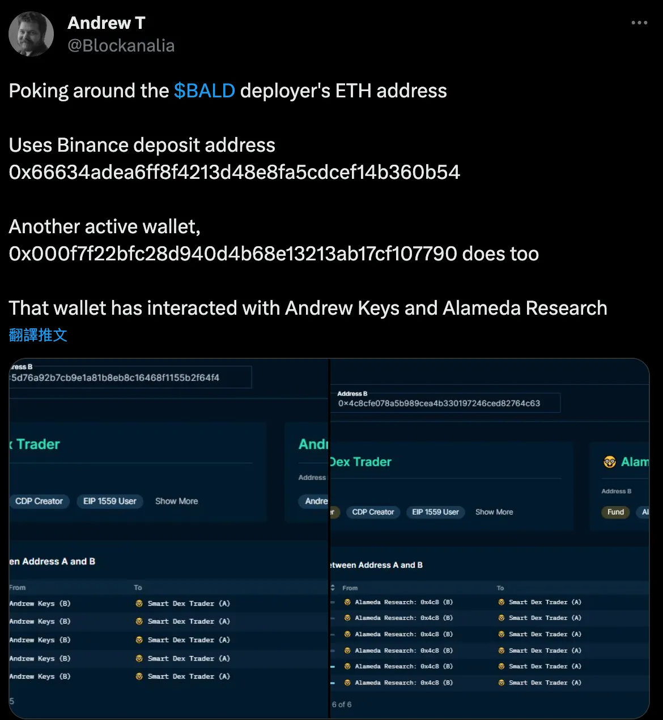Image resolution: width=663 pixels, height=720 pixels.
Task: Click the sort arrows beside the From column
Action: point(333,588)
